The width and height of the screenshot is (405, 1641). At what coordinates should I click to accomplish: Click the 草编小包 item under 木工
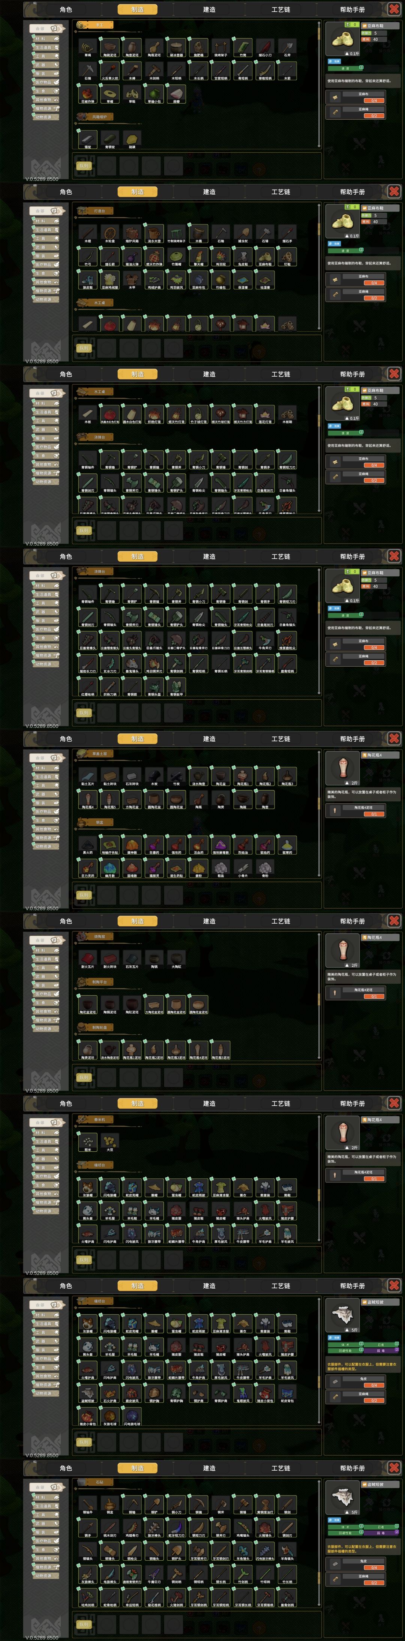(x=154, y=94)
